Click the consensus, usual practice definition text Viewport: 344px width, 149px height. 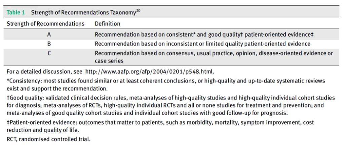[214, 54]
